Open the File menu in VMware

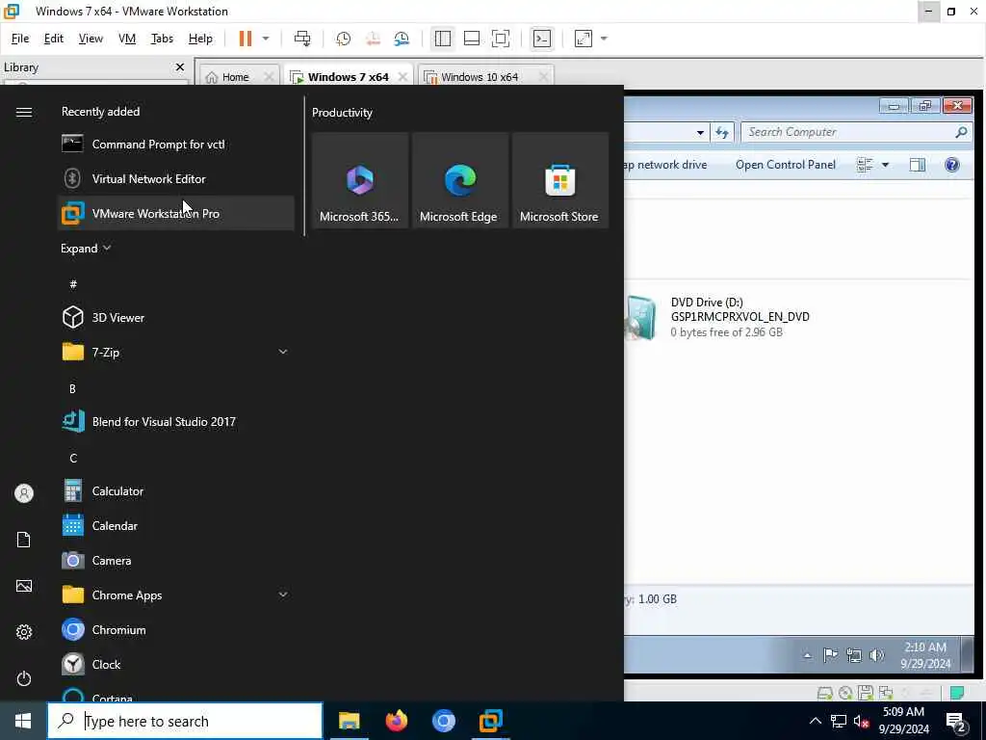point(20,39)
